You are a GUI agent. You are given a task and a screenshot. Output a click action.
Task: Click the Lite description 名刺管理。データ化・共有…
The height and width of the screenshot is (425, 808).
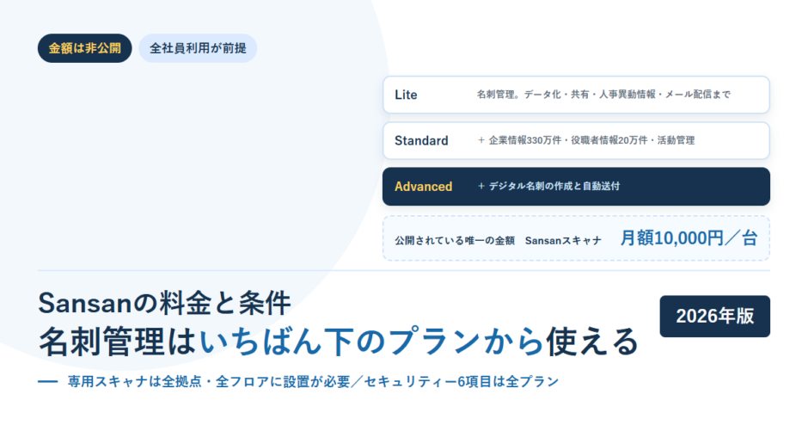point(603,95)
